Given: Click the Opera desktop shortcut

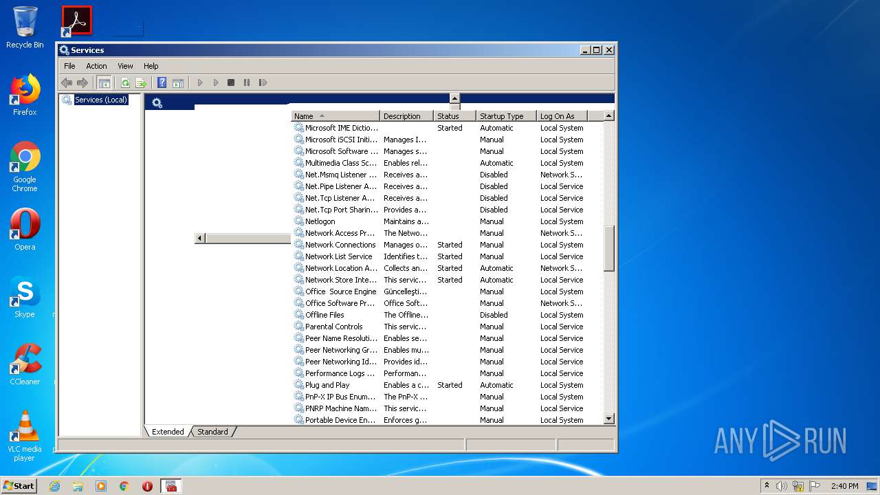Looking at the screenshot, I should (25, 229).
